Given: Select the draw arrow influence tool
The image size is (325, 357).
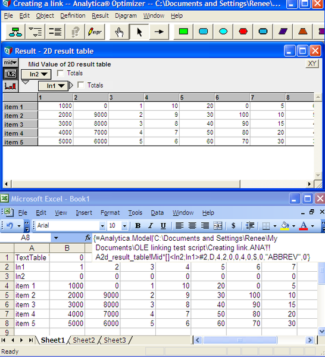Looking at the screenshot, I should pos(159,32).
